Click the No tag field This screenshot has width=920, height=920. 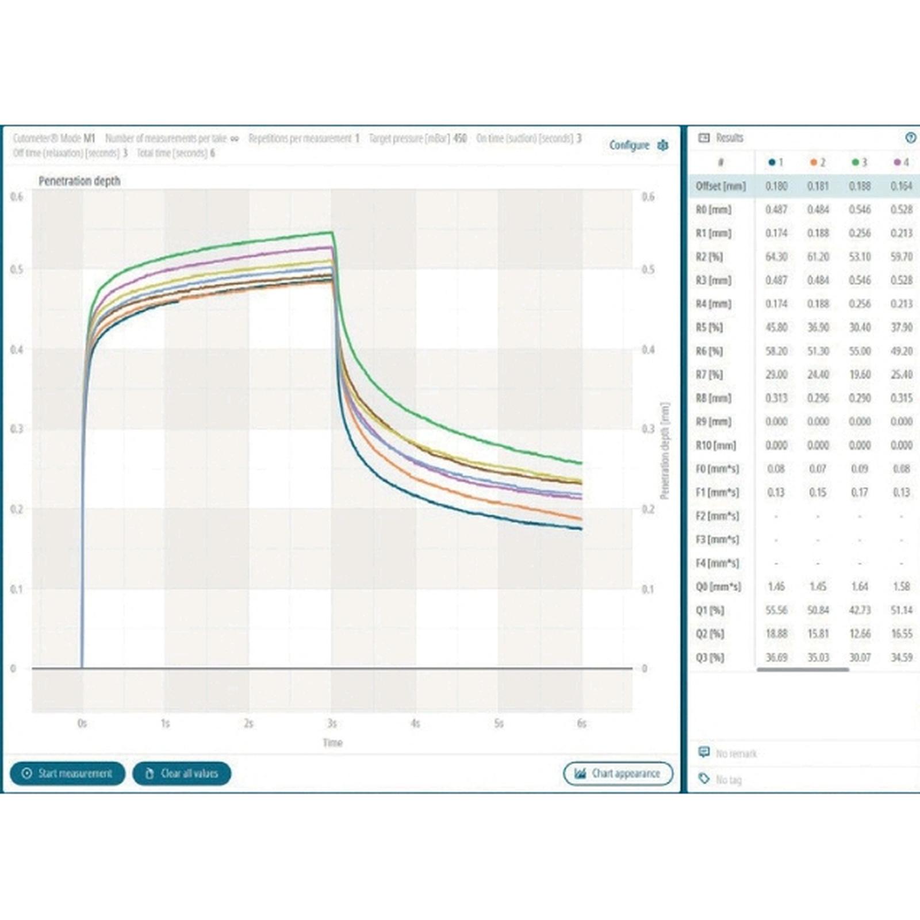[729, 780]
